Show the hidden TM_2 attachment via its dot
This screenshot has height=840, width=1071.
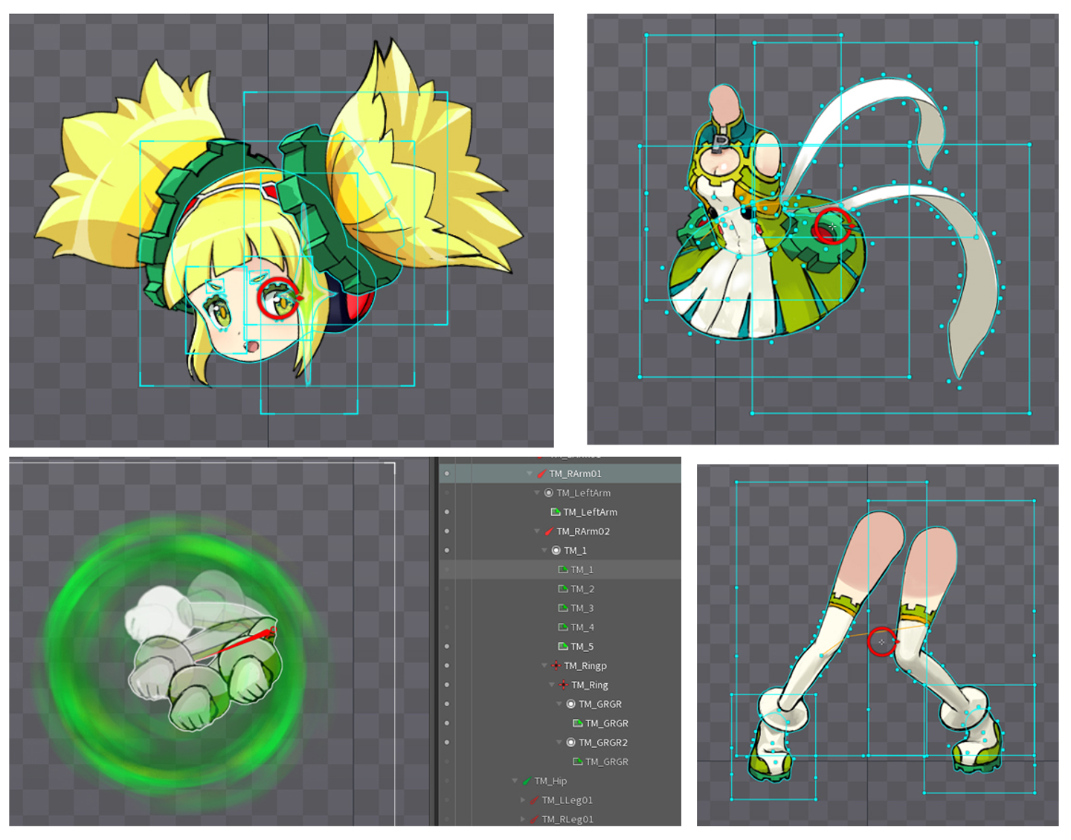[447, 589]
